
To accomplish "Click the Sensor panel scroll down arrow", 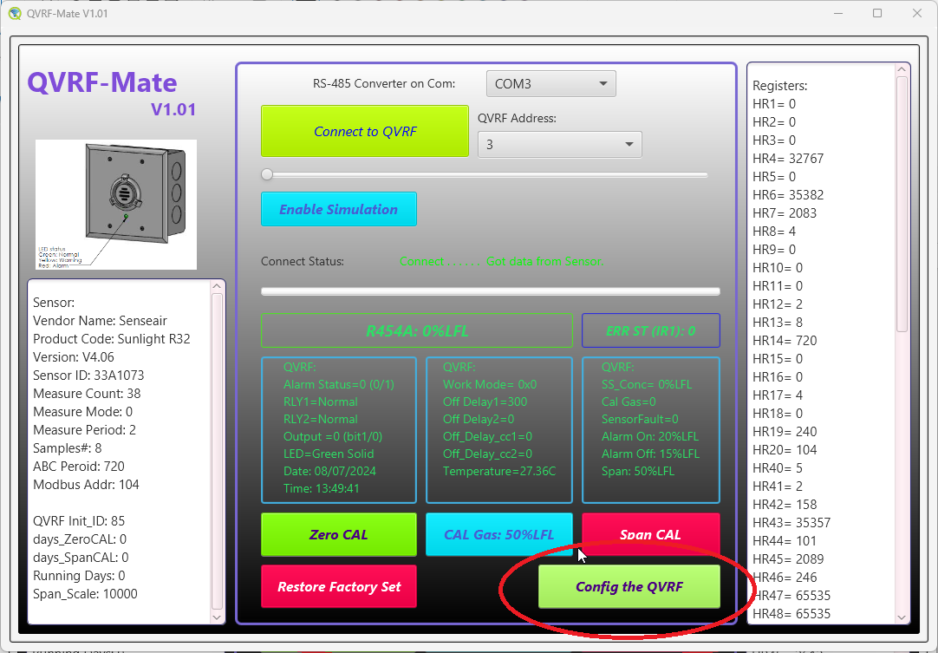I will pos(217,617).
